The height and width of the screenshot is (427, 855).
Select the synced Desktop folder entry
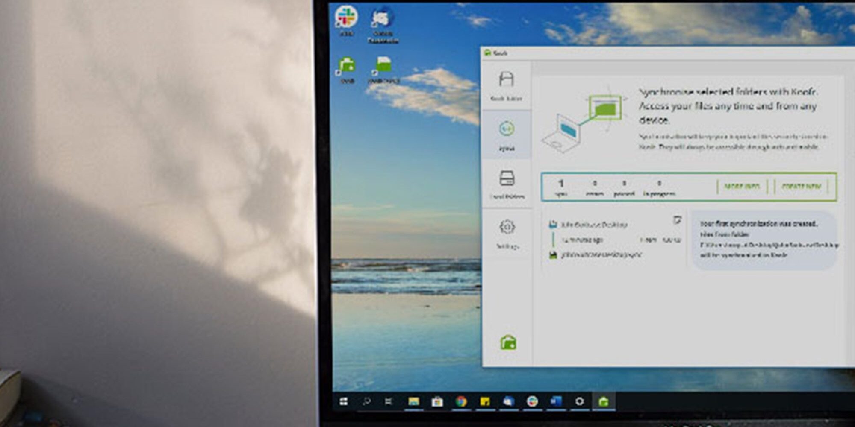click(x=594, y=225)
